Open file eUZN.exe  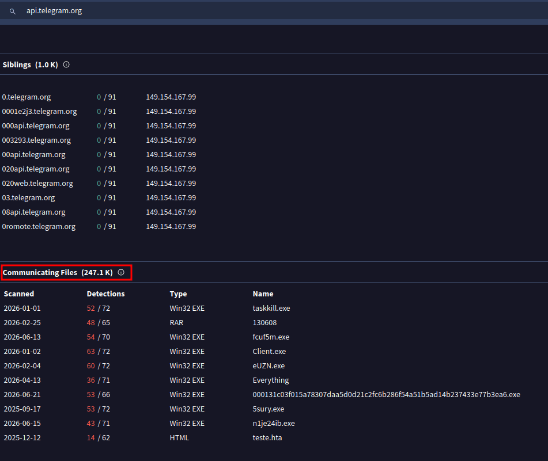[x=269, y=365]
